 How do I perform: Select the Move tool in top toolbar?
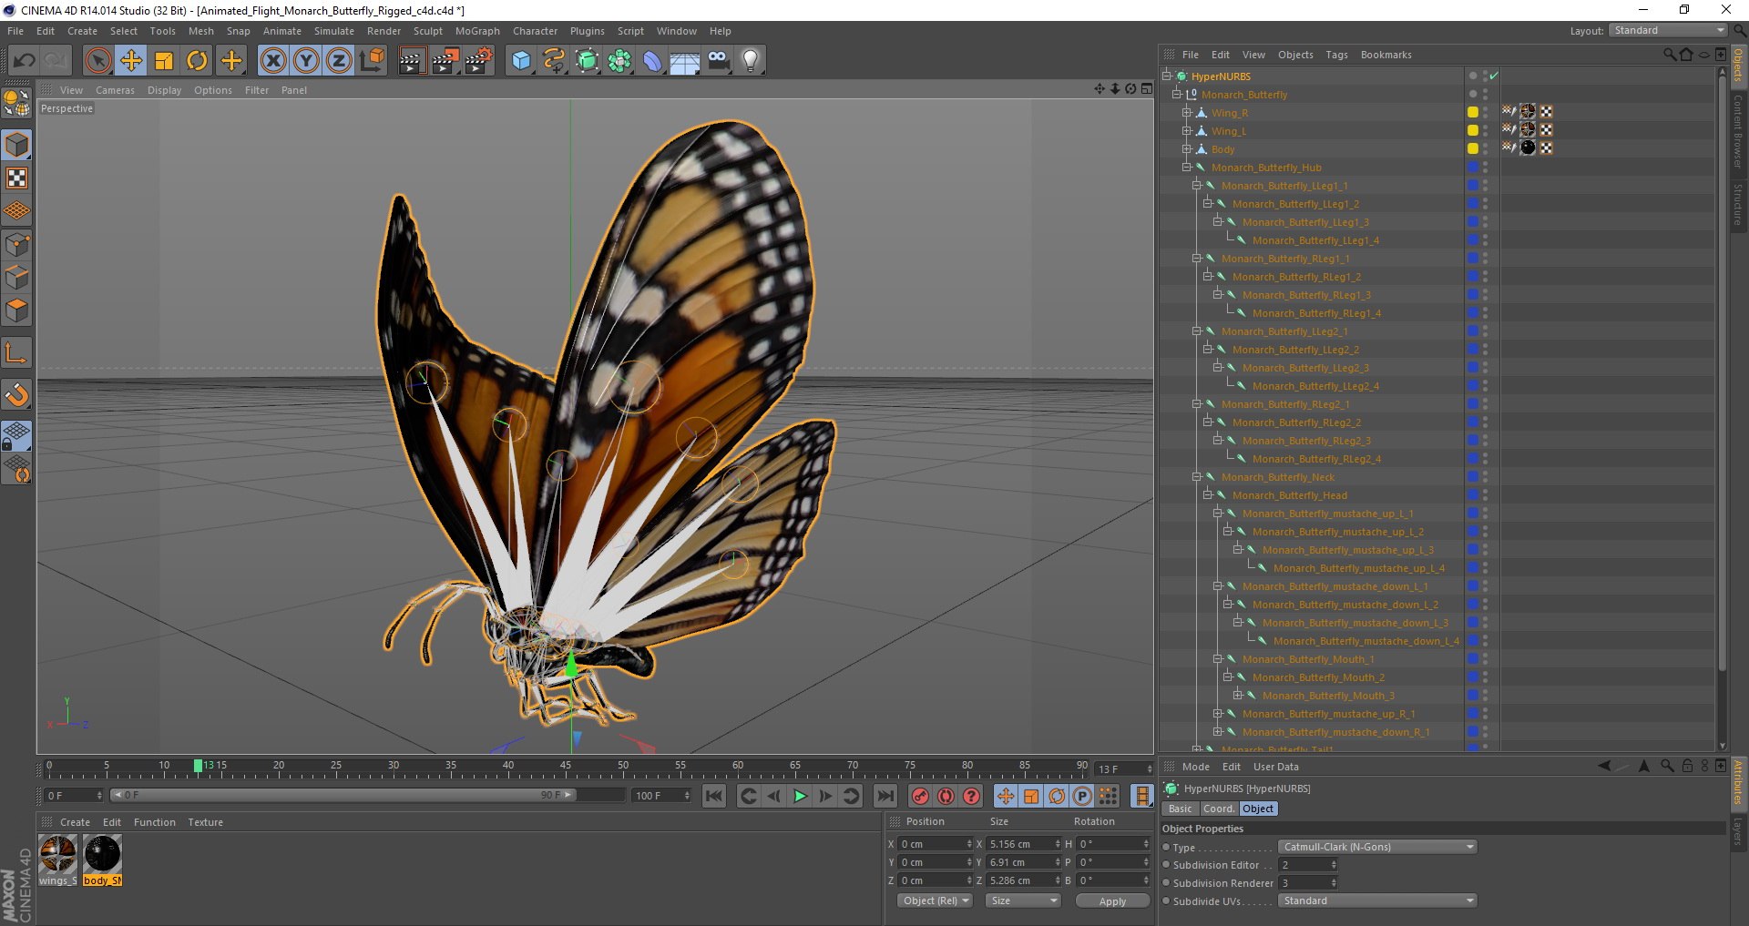click(131, 61)
